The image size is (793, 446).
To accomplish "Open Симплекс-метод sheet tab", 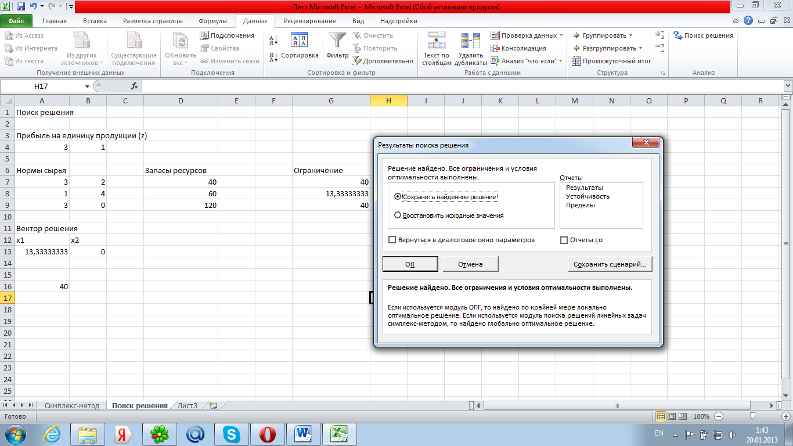I will pyautogui.click(x=72, y=405).
